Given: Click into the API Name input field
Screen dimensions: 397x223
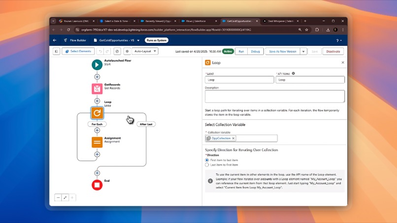Looking at the screenshot, I should point(310,80).
